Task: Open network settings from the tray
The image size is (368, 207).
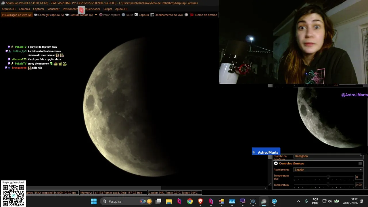Action: tap(324, 201)
